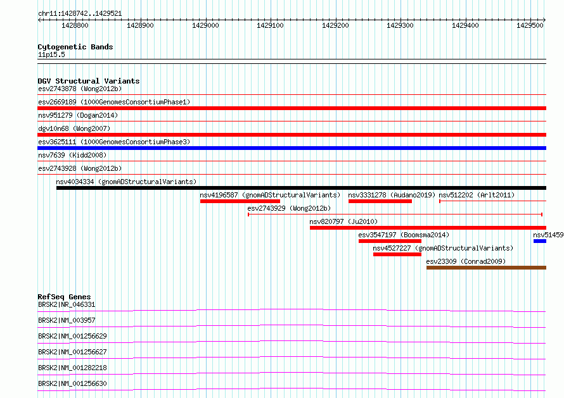The height and width of the screenshot is (398, 564).
Task: Click ruler position 1429500
Action: 530,25
